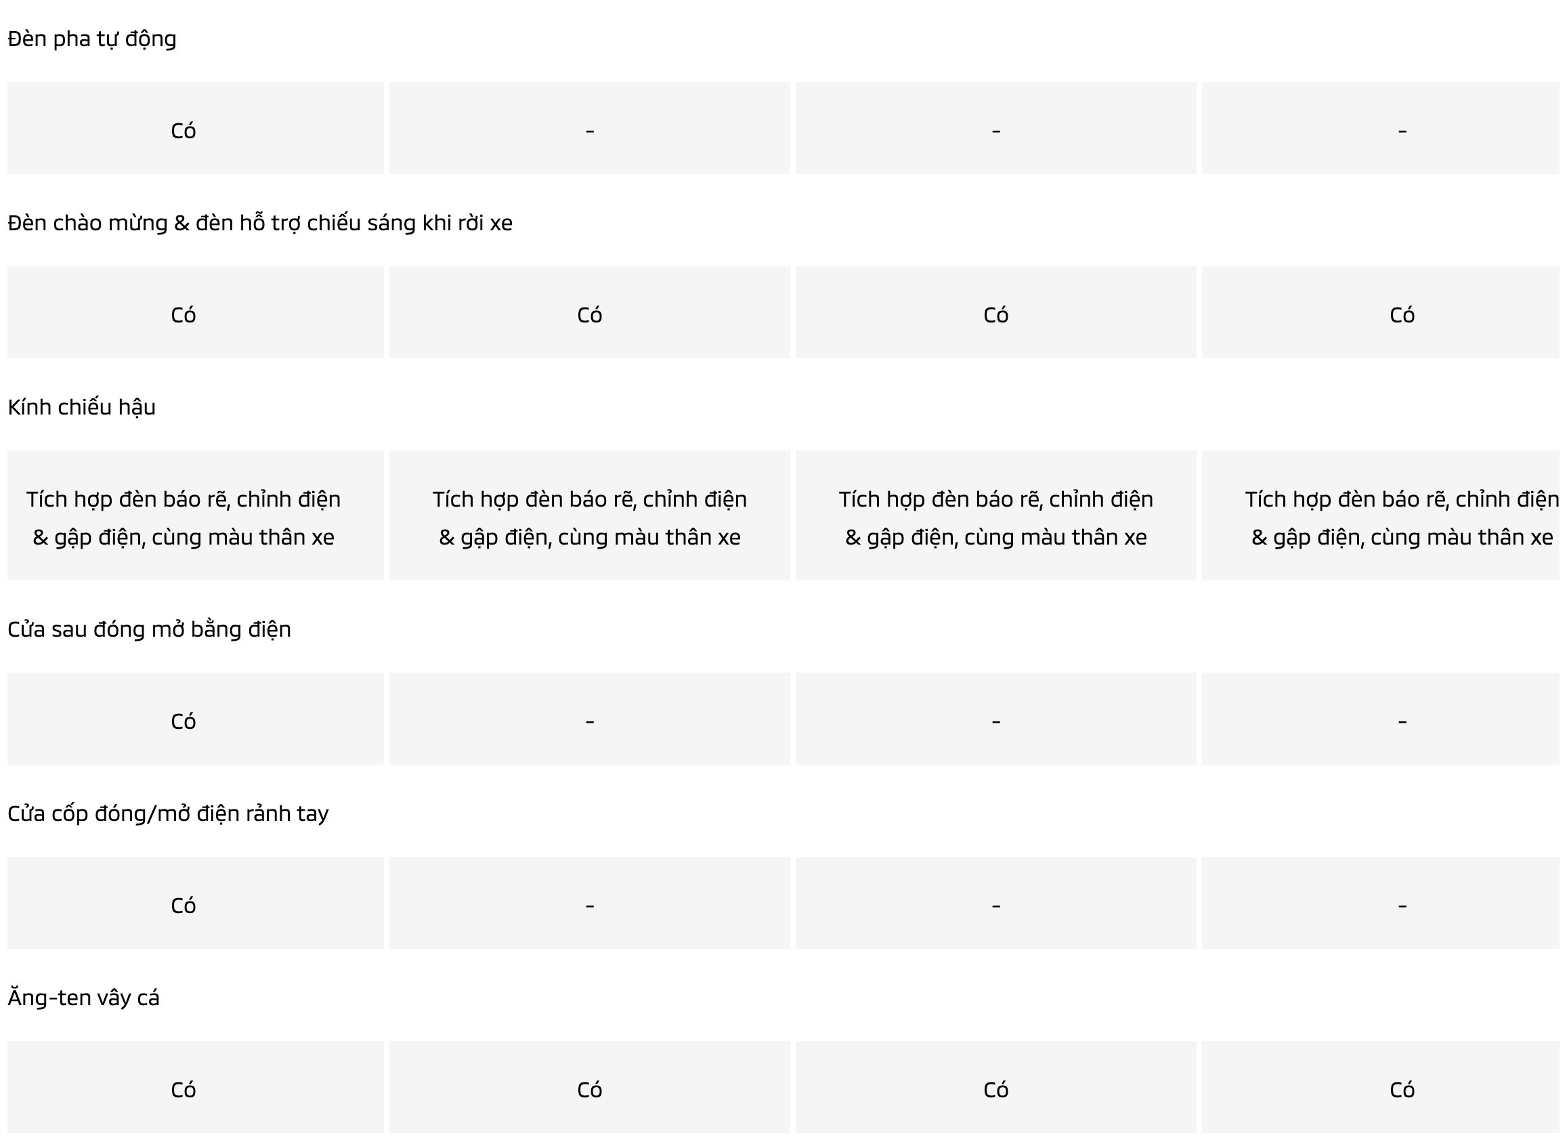Screen dimensions: 1567x1142
Task: Click second-column mirror description under Kính chiếu hậu
Action: coord(589,517)
